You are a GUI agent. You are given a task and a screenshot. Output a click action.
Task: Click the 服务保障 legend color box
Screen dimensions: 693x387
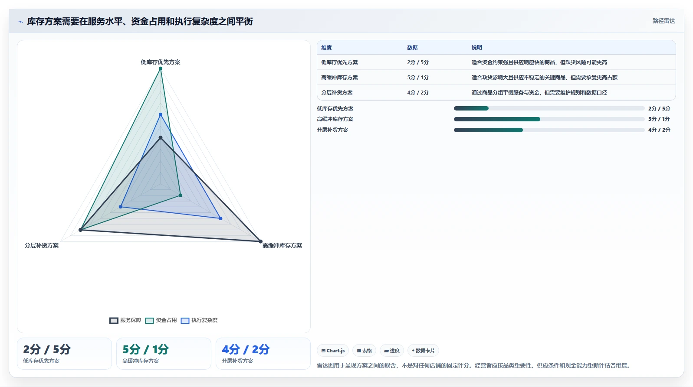click(114, 321)
